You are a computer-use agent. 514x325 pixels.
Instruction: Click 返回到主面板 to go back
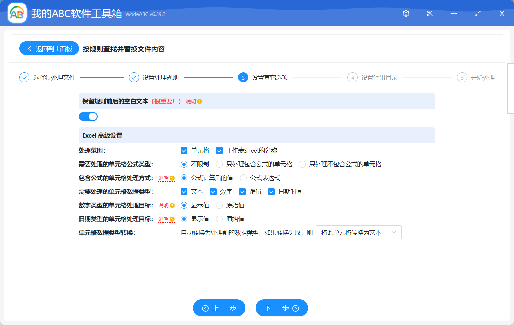[x=49, y=48]
